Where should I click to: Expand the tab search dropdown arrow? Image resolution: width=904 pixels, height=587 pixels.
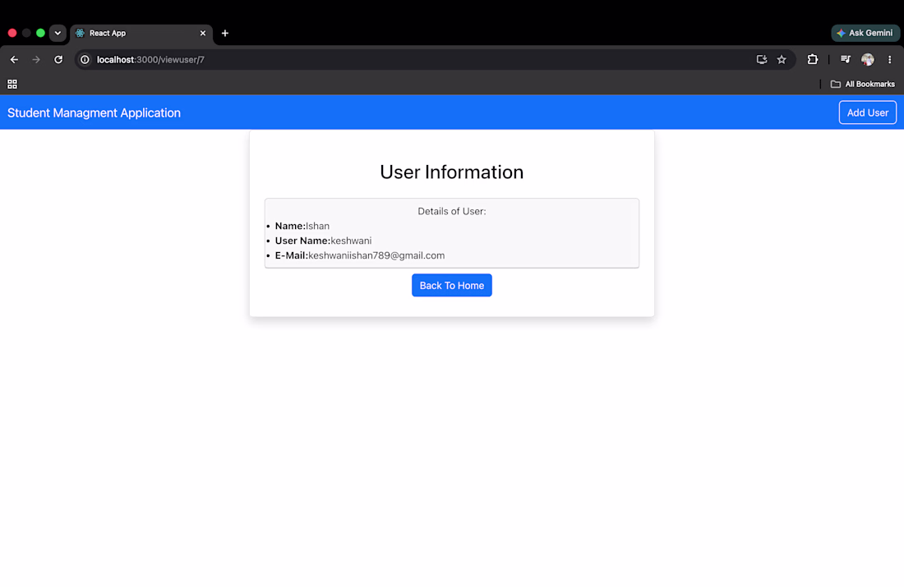58,33
